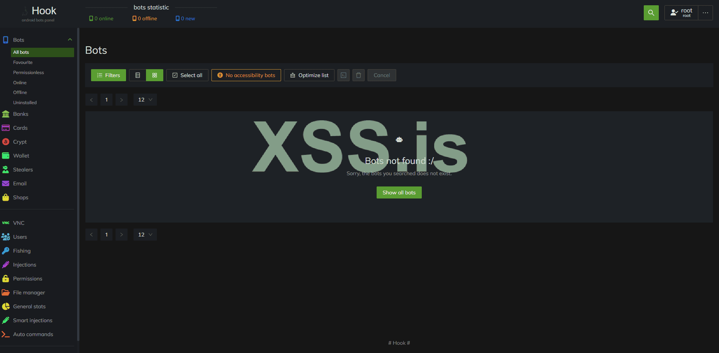Click the Bots phone icon in sidebar

coord(6,40)
